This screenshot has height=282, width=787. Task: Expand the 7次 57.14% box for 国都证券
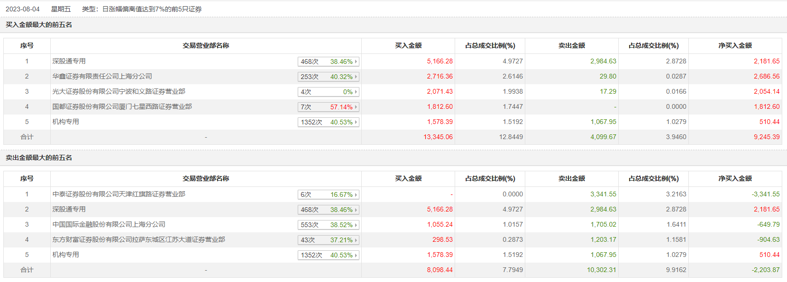(x=328, y=107)
